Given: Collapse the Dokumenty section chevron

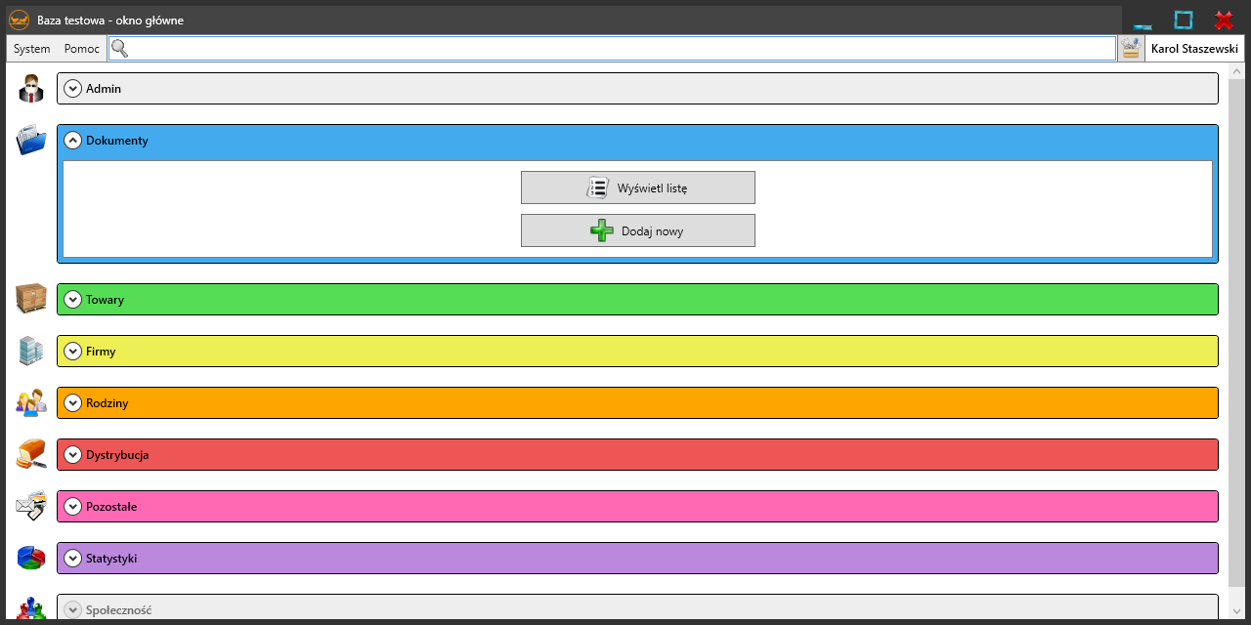Looking at the screenshot, I should [x=72, y=141].
